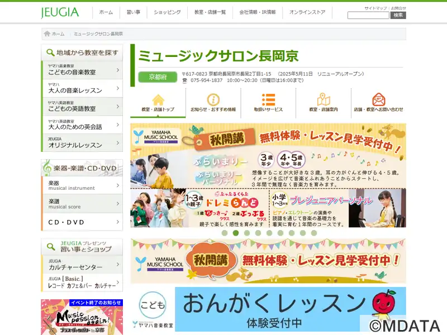Open the ホーム menu item

click(106, 12)
